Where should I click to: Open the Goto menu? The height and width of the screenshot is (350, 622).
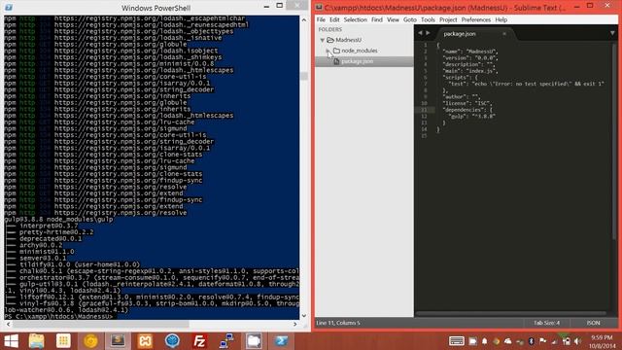point(410,19)
